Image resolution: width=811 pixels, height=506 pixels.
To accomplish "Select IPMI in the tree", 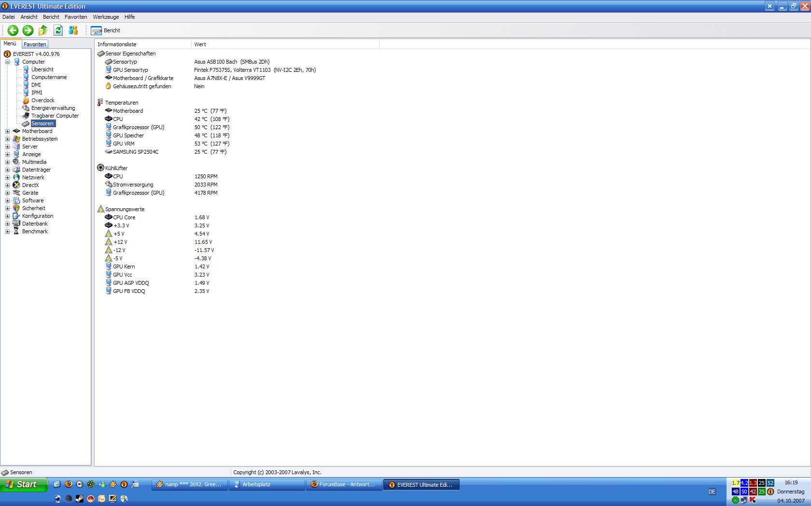I will (x=37, y=93).
